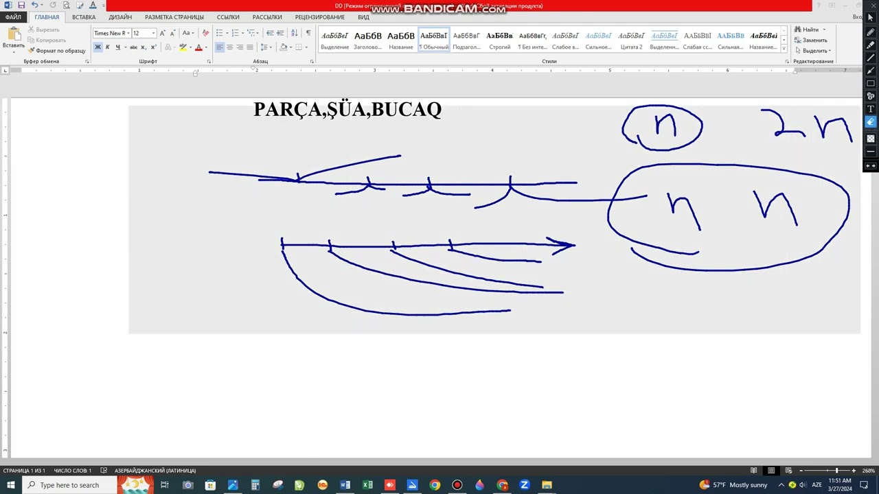Viewport: 879px width, 494px height.
Task: Select the Bandicam eraser tool
Action: (870, 122)
